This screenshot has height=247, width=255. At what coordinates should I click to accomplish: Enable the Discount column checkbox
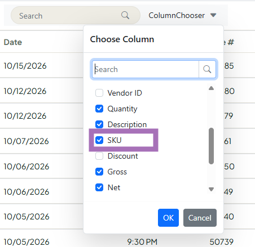[x=99, y=156]
